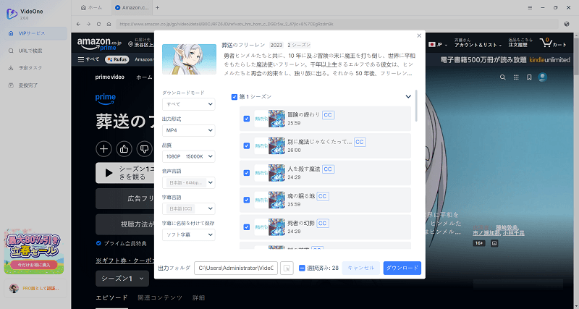
Task: Toggle the 選択済み: 28 select-all checkbox
Action: click(x=302, y=268)
